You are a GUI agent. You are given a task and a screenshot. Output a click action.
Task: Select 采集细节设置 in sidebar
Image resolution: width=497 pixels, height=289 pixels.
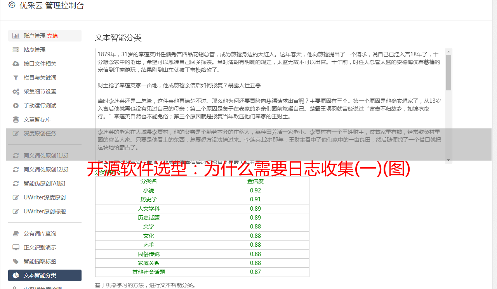click(x=45, y=92)
